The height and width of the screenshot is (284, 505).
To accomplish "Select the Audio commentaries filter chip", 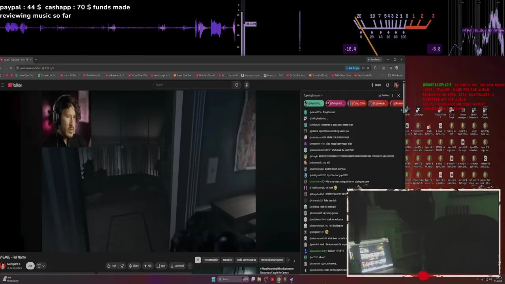I will pos(247,260).
